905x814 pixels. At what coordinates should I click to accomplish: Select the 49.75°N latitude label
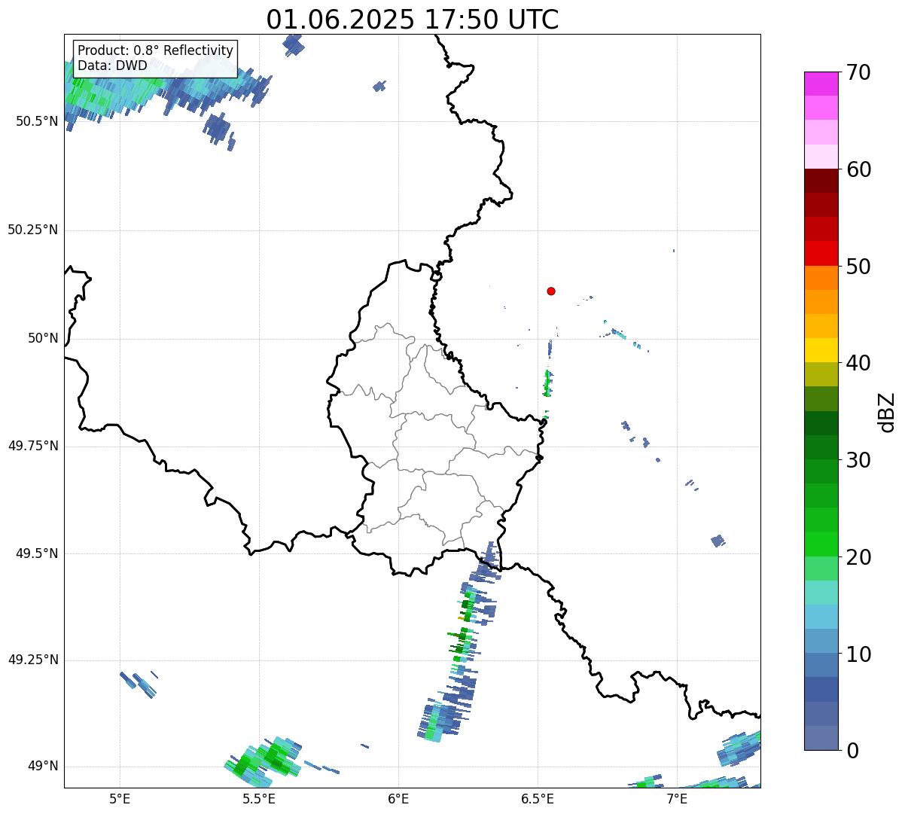click(x=33, y=446)
